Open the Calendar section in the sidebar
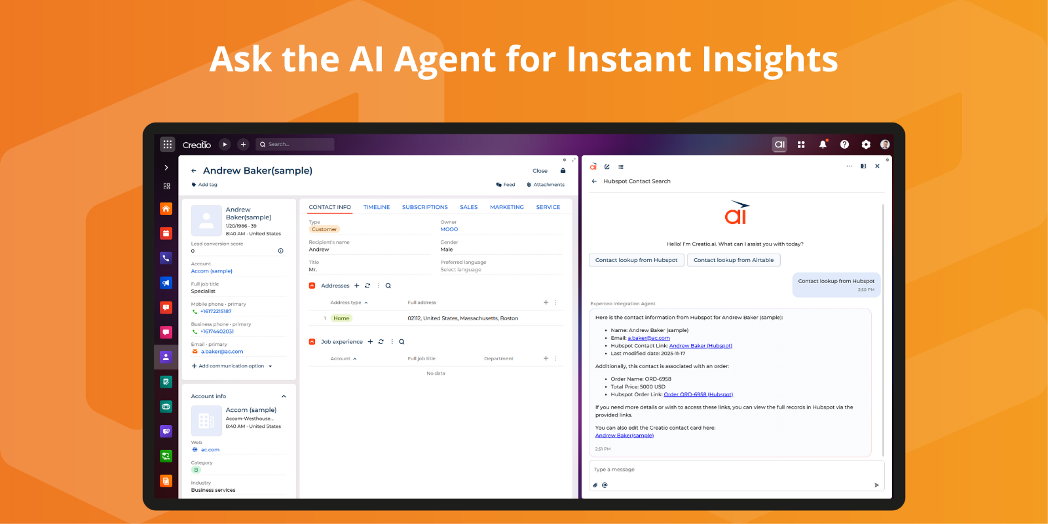 [166, 233]
